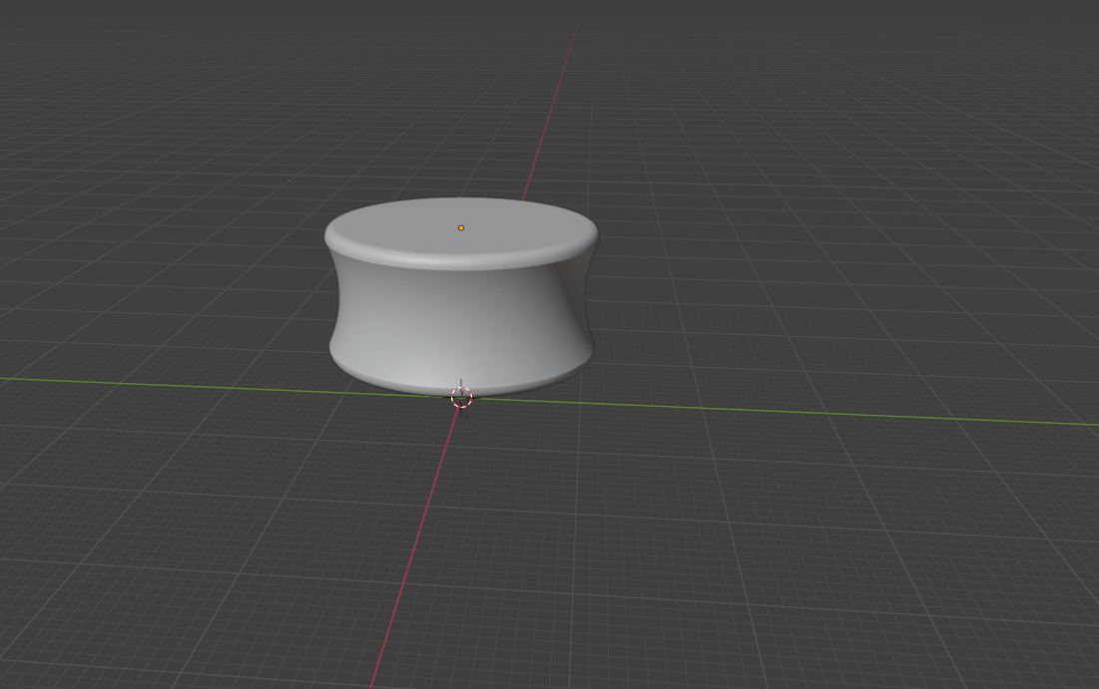
Task: Click the orange origin point on the object
Action: tap(461, 228)
